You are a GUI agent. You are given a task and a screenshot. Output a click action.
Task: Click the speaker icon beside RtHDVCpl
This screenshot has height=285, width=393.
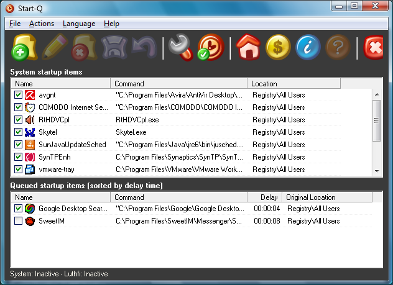[x=30, y=120]
